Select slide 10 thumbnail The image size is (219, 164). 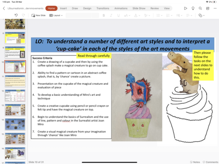[x=15, y=66]
